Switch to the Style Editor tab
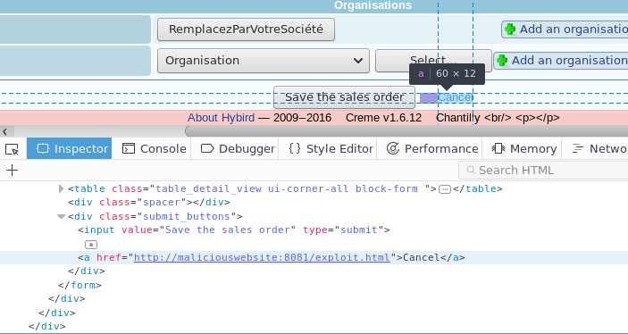Screen dimensions: 628x334 click(x=331, y=148)
